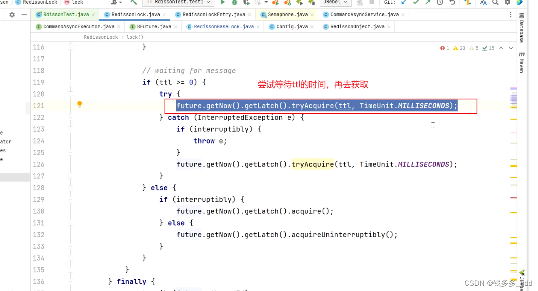The width and height of the screenshot is (538, 291).
Task: Collapse the if block at line 129
Action: click(x=70, y=199)
